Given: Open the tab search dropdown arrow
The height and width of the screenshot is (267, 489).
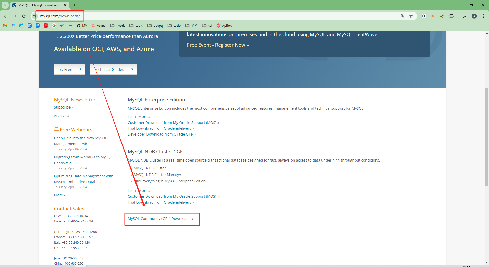Looking at the screenshot, I should click(5, 5).
